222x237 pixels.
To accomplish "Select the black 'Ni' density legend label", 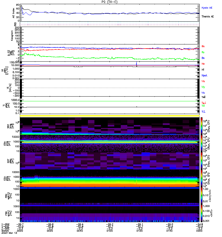I will pos(203,70).
